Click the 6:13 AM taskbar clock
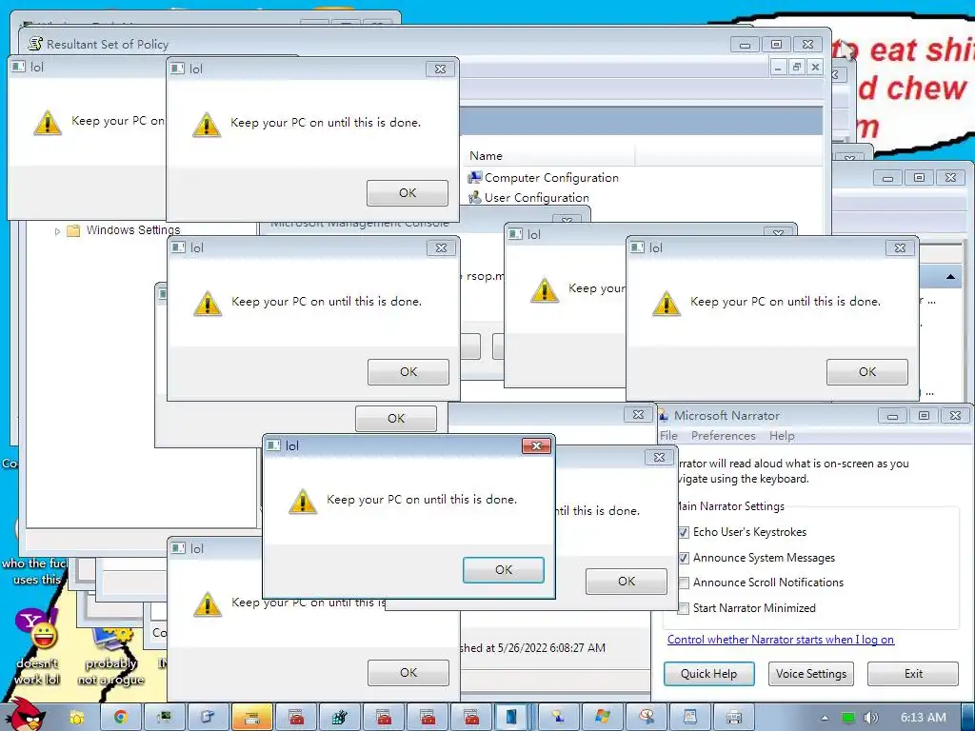Screen dimensions: 975x731 coord(924,718)
